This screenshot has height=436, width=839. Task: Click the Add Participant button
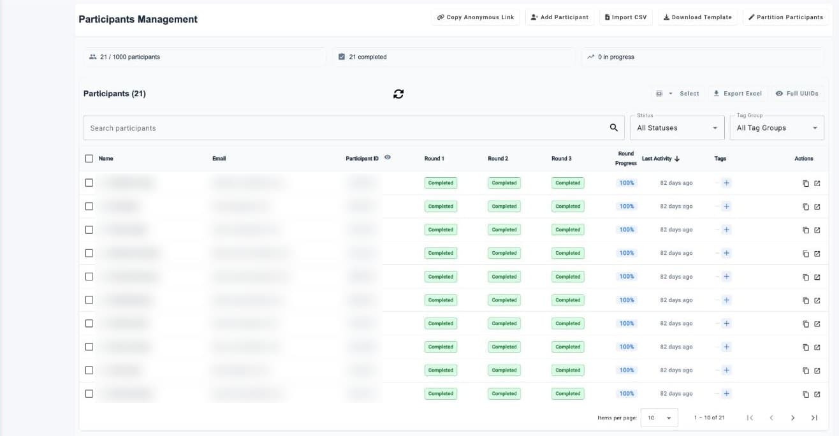560,17
